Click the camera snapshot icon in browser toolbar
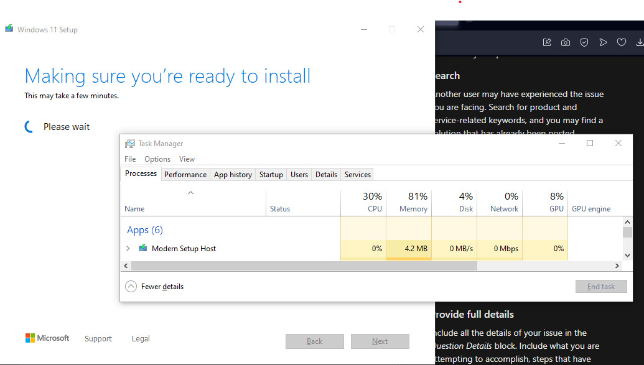The image size is (644, 365). [x=566, y=42]
